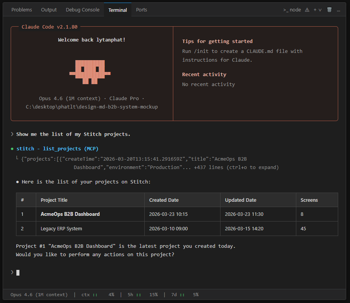Click the terminal warning triangle icon
Viewport: 350px width, 303px height.
pyautogui.click(x=307, y=10)
